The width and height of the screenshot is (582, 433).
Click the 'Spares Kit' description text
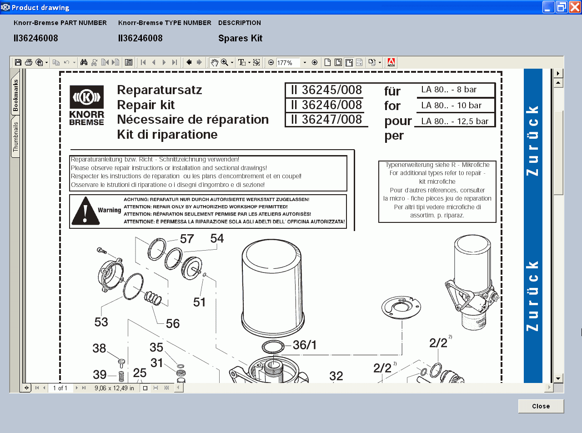click(x=240, y=38)
